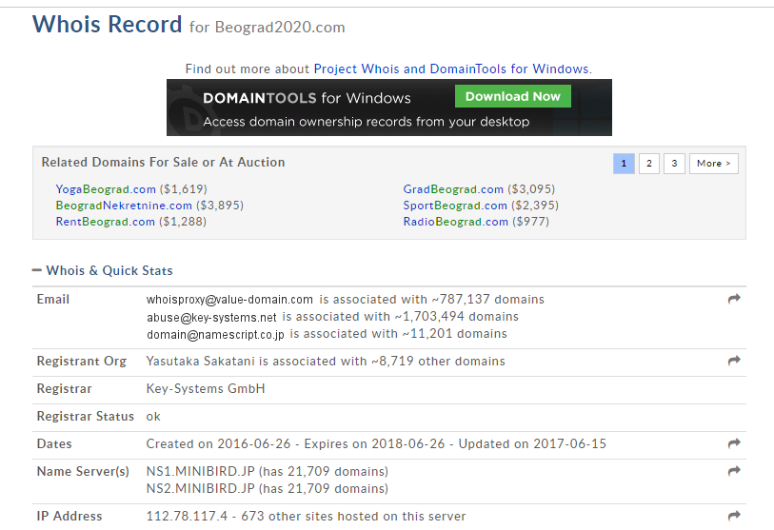Click the ($1,619) YogaBeograd price
Screen dimensions: 774x530
pyautogui.click(x=184, y=189)
